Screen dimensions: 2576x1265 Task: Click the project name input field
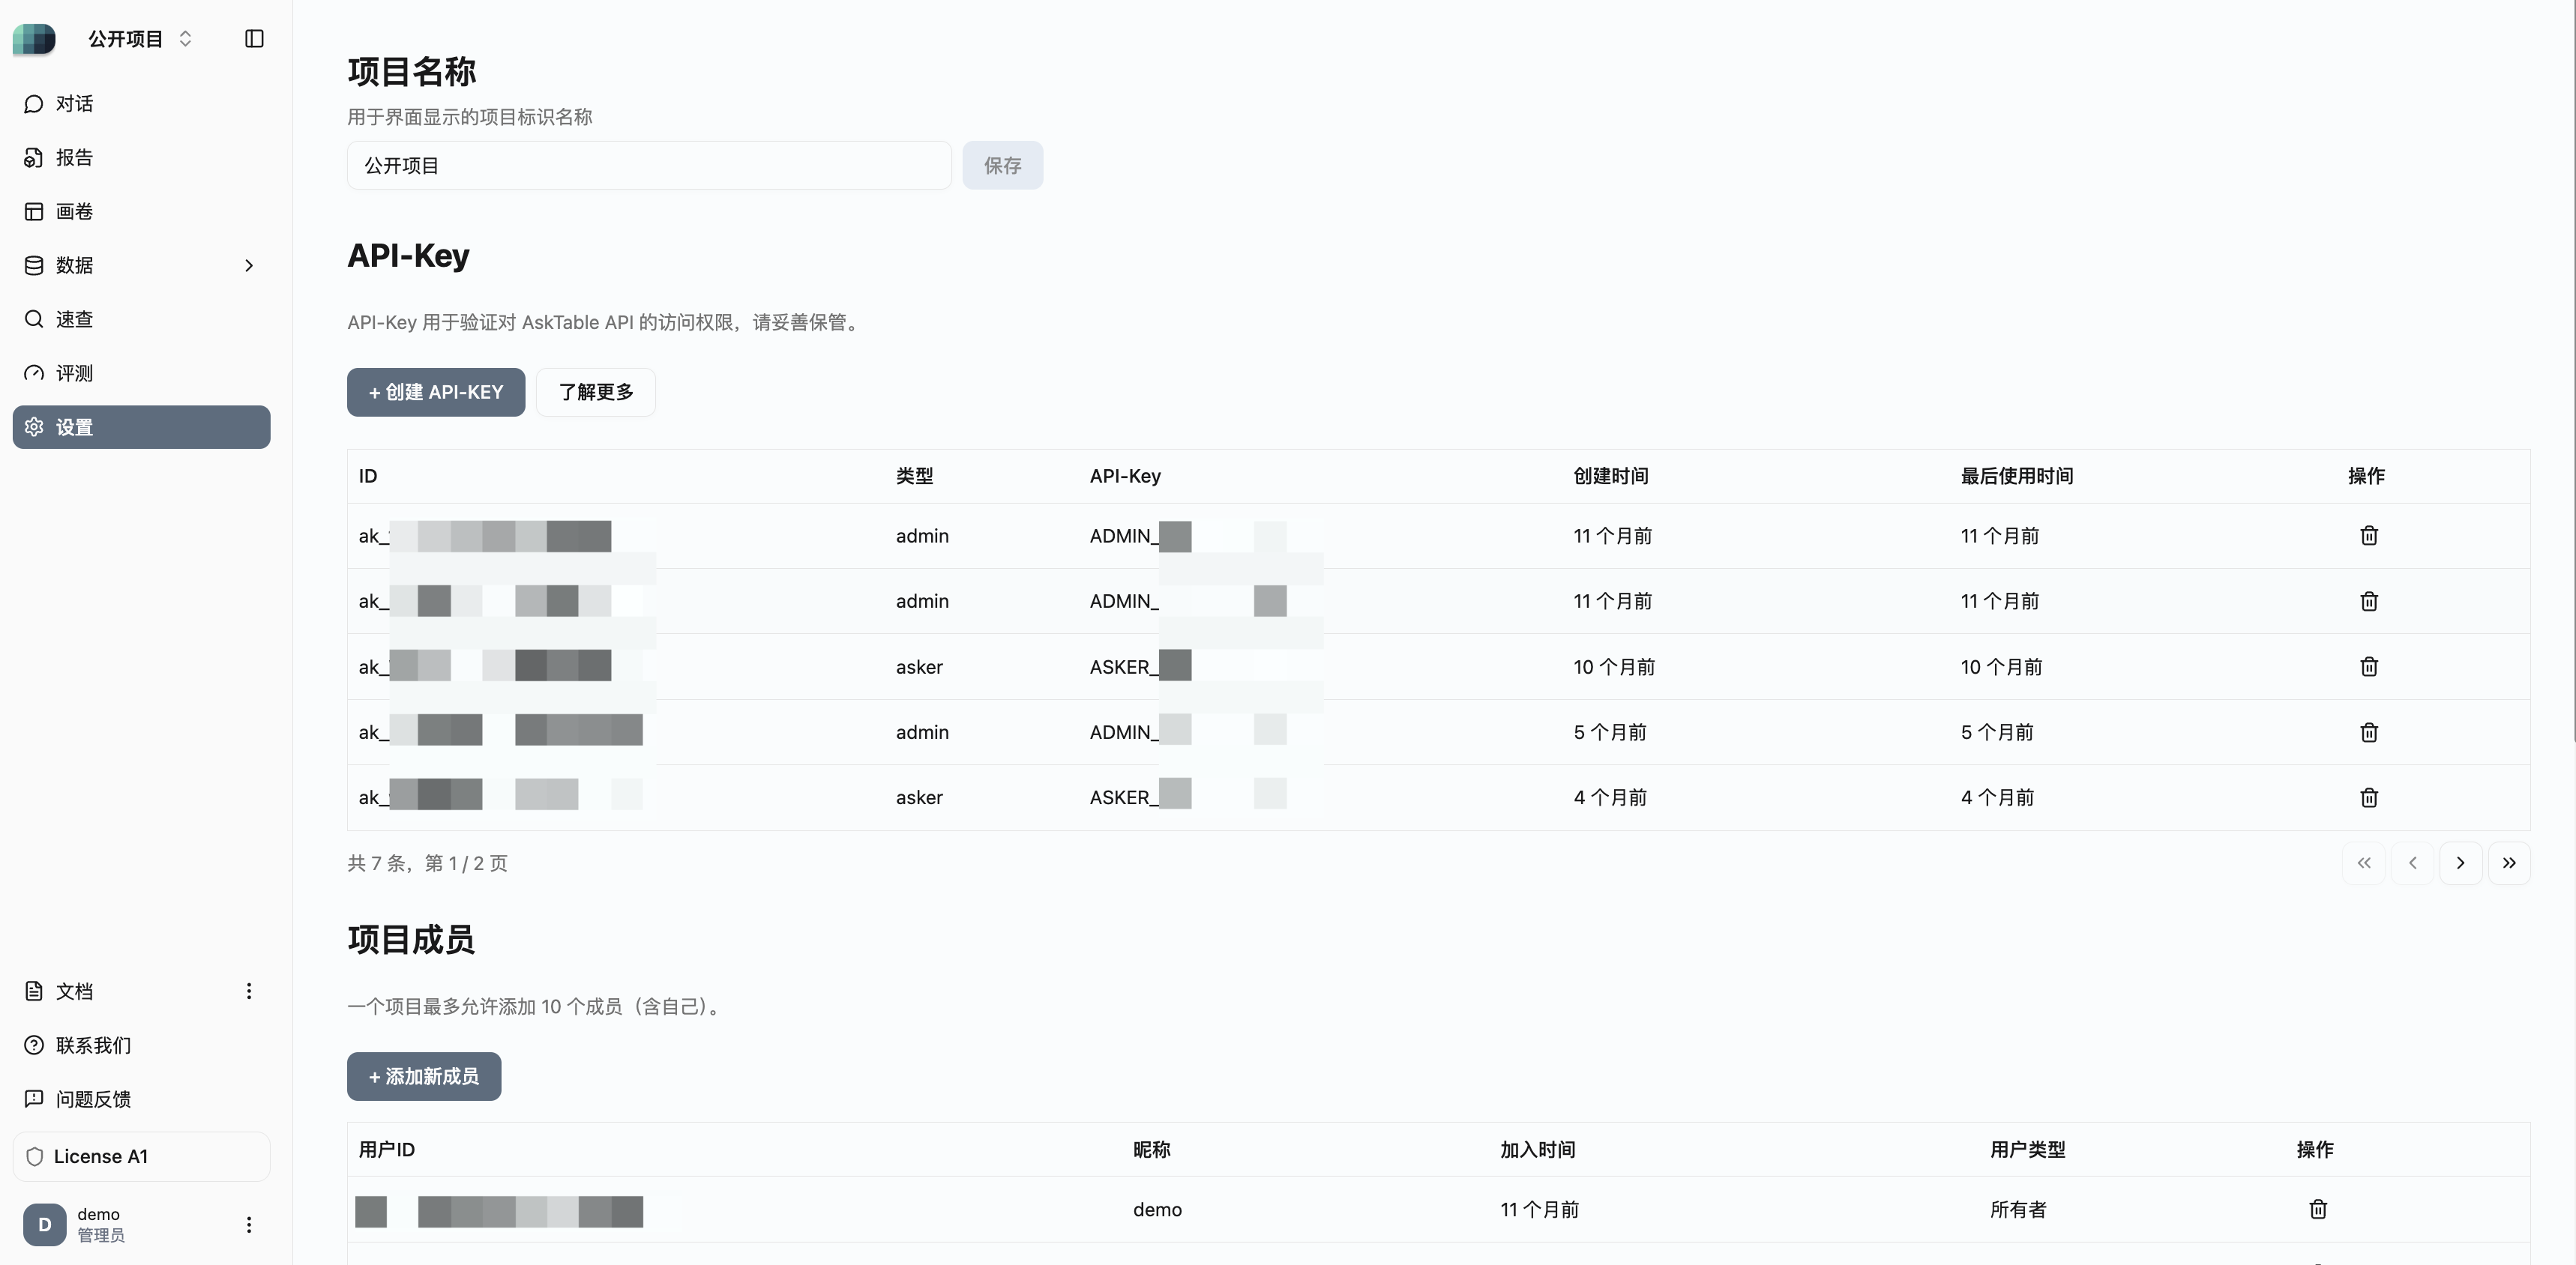click(648, 165)
